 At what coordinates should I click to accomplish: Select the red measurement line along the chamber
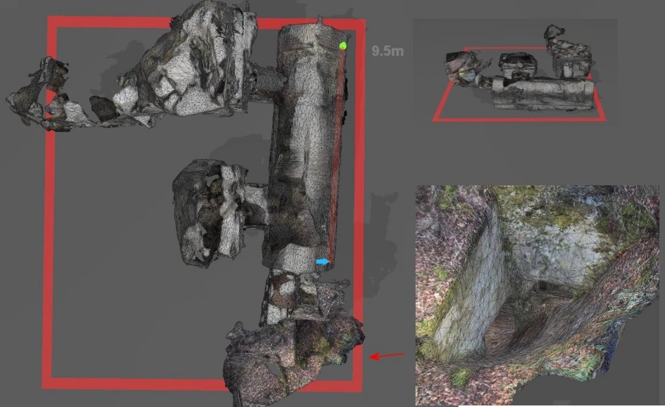point(336,155)
